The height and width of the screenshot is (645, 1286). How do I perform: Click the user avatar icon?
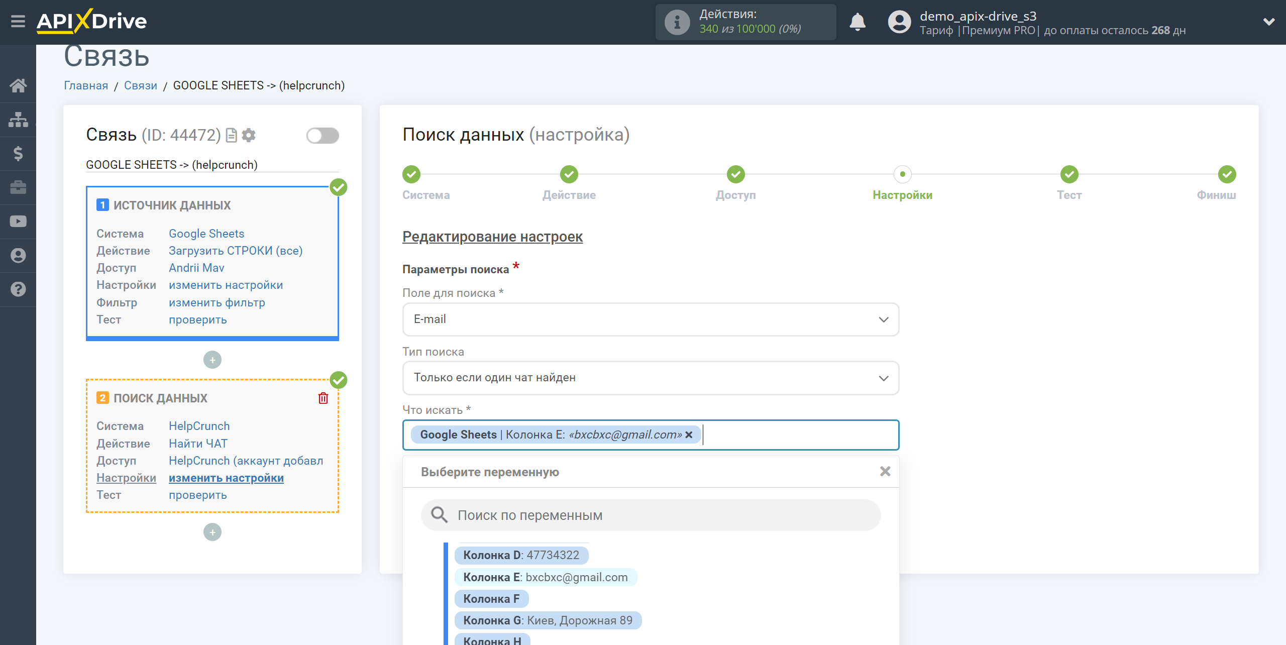[x=899, y=22]
